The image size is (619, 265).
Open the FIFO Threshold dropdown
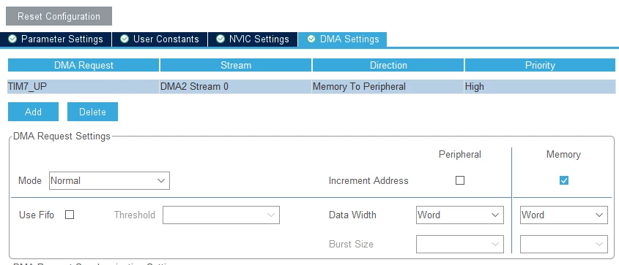click(221, 215)
